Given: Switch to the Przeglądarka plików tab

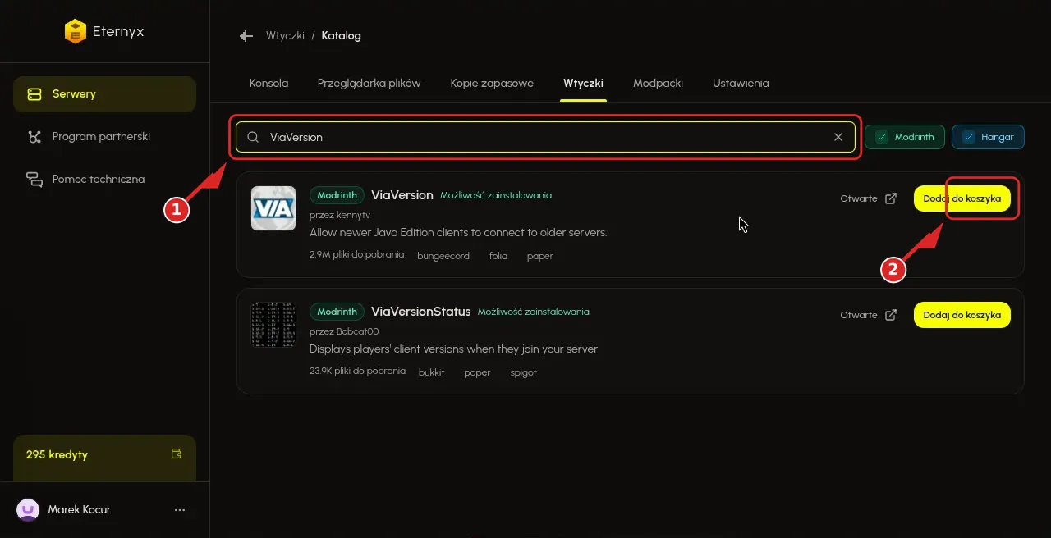Looking at the screenshot, I should (x=369, y=83).
